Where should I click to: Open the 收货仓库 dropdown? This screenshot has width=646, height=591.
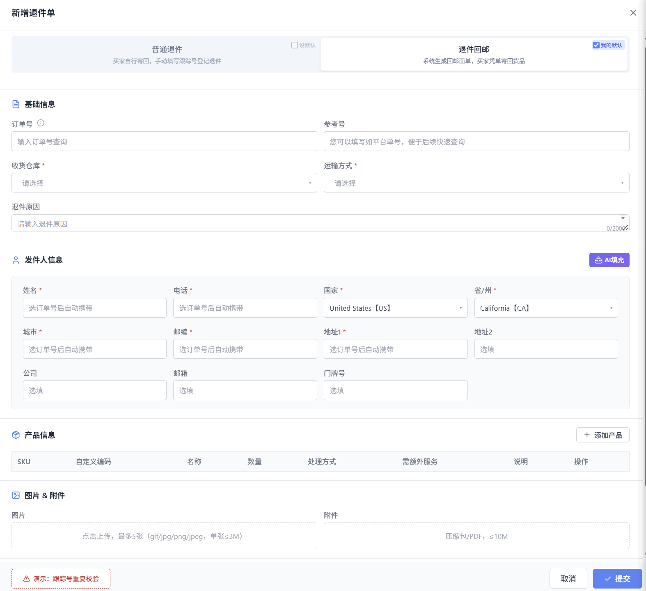click(164, 183)
